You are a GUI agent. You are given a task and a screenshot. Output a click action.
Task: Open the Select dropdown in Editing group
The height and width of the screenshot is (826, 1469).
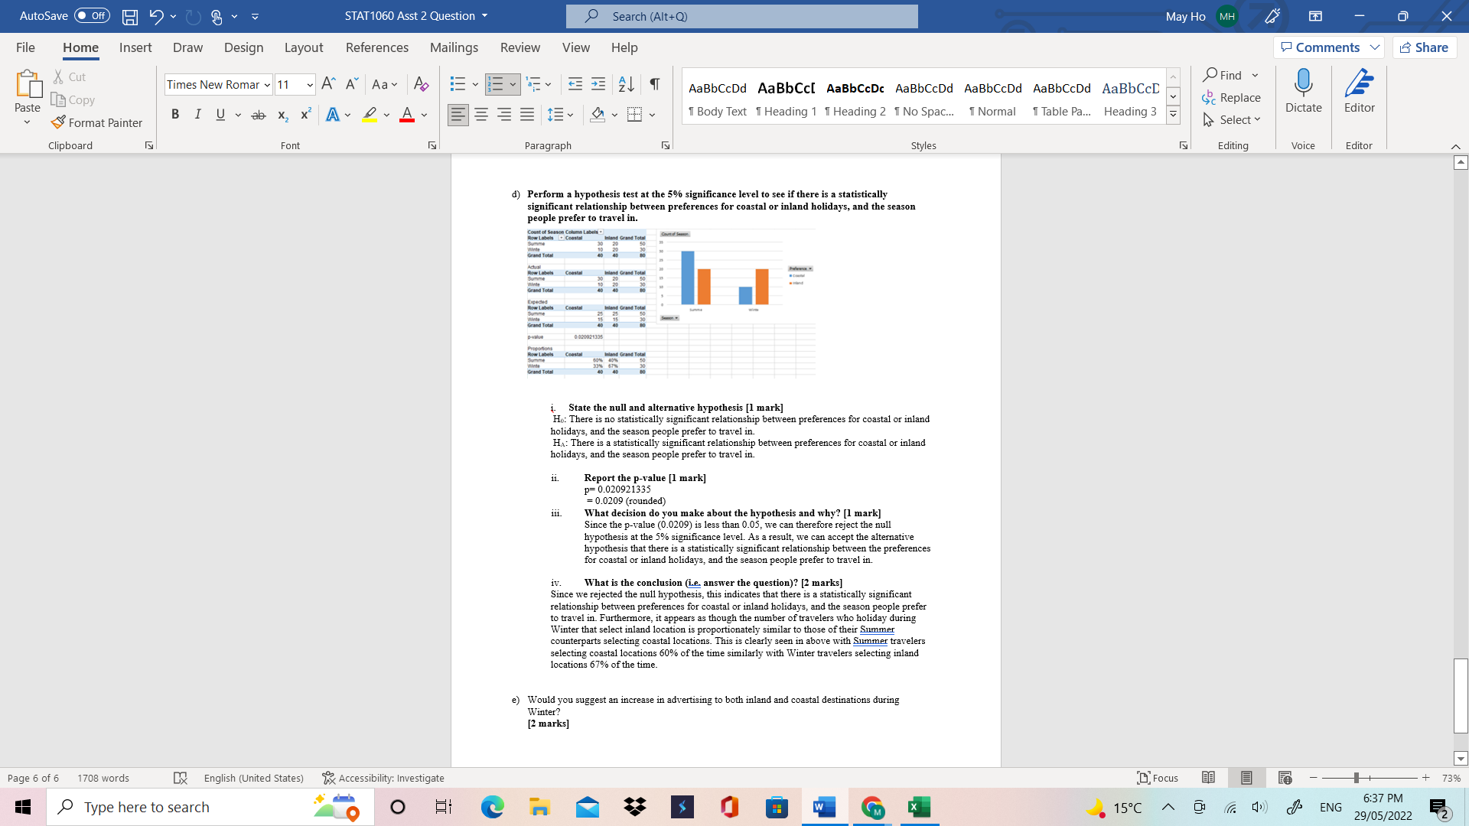tap(1233, 119)
